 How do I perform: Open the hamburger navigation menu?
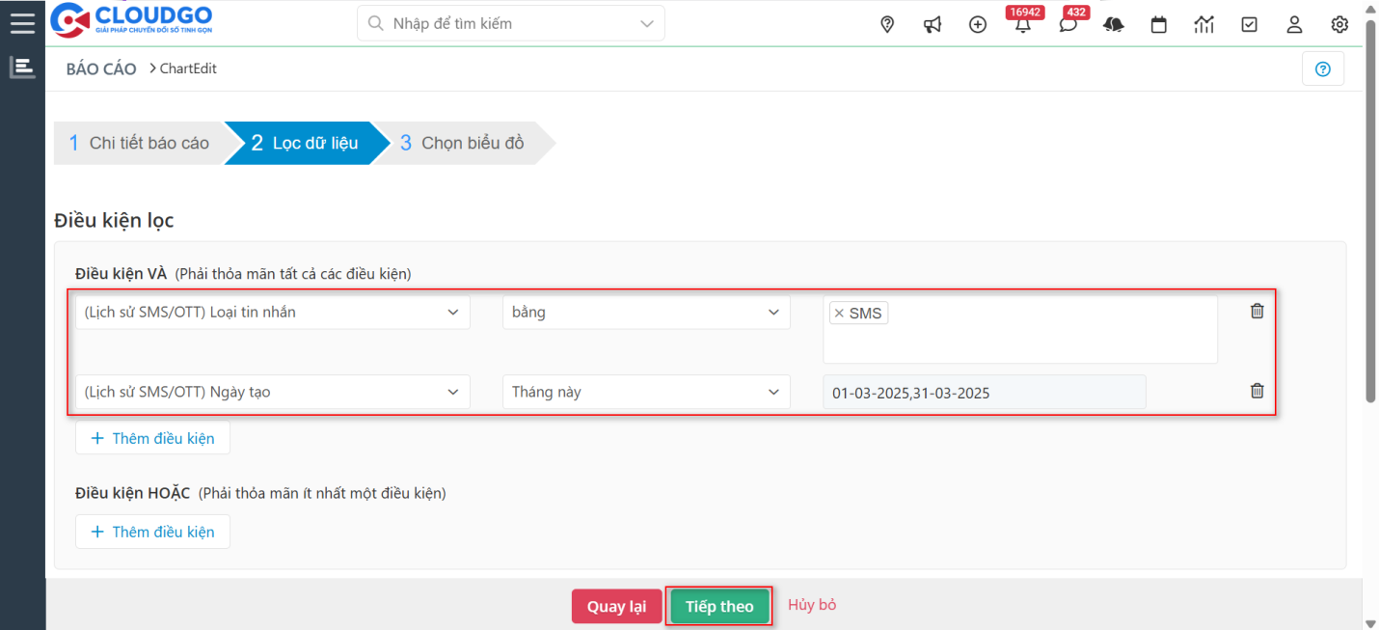[x=22, y=23]
